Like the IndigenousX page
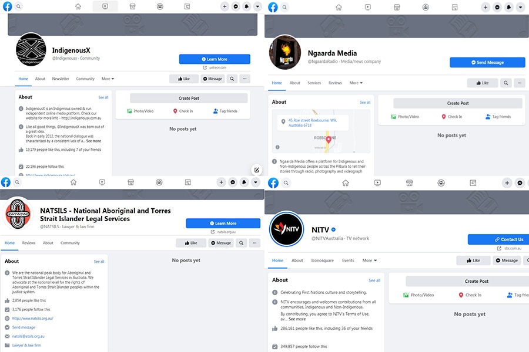 183,79
